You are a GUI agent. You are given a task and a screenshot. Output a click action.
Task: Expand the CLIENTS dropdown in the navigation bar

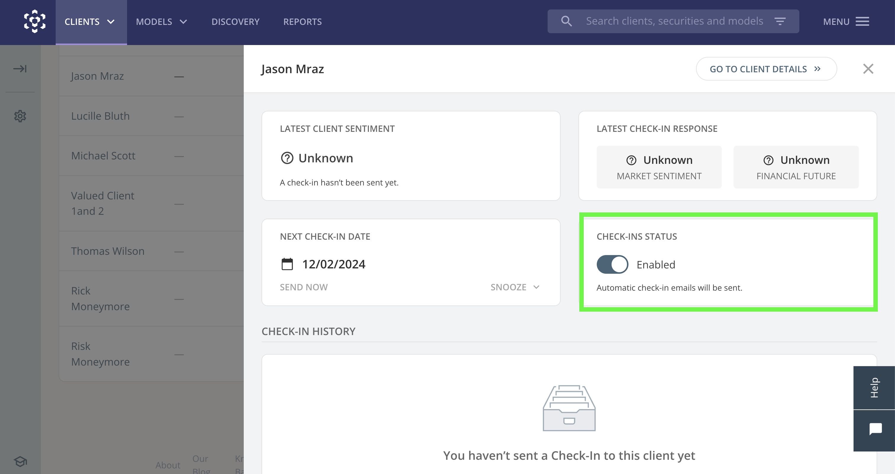click(90, 22)
